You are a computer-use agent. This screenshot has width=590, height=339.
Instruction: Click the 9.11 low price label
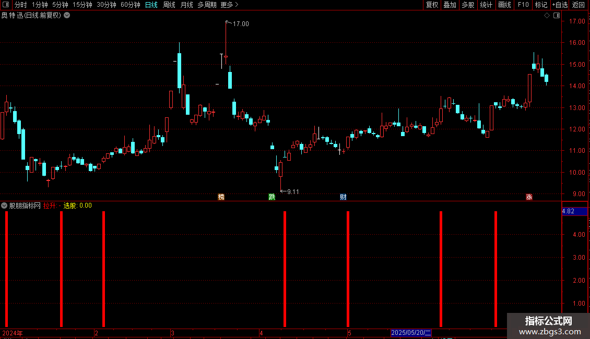[x=293, y=192]
